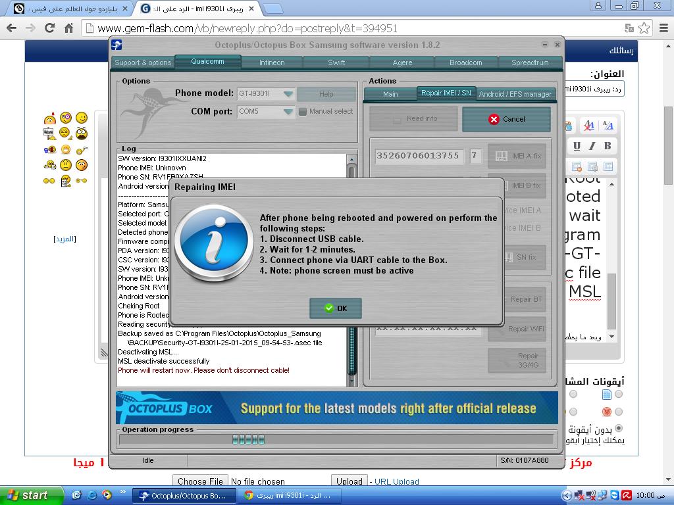Insert the shocked bearded smiley with glasses
The width and height of the screenshot is (674, 505).
coord(82,133)
